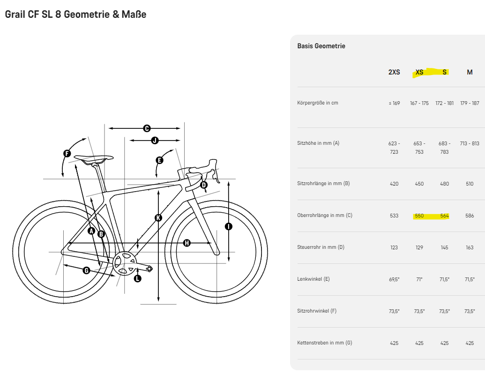Click the L marker by the crank
The image size is (485, 374).
tap(137, 278)
